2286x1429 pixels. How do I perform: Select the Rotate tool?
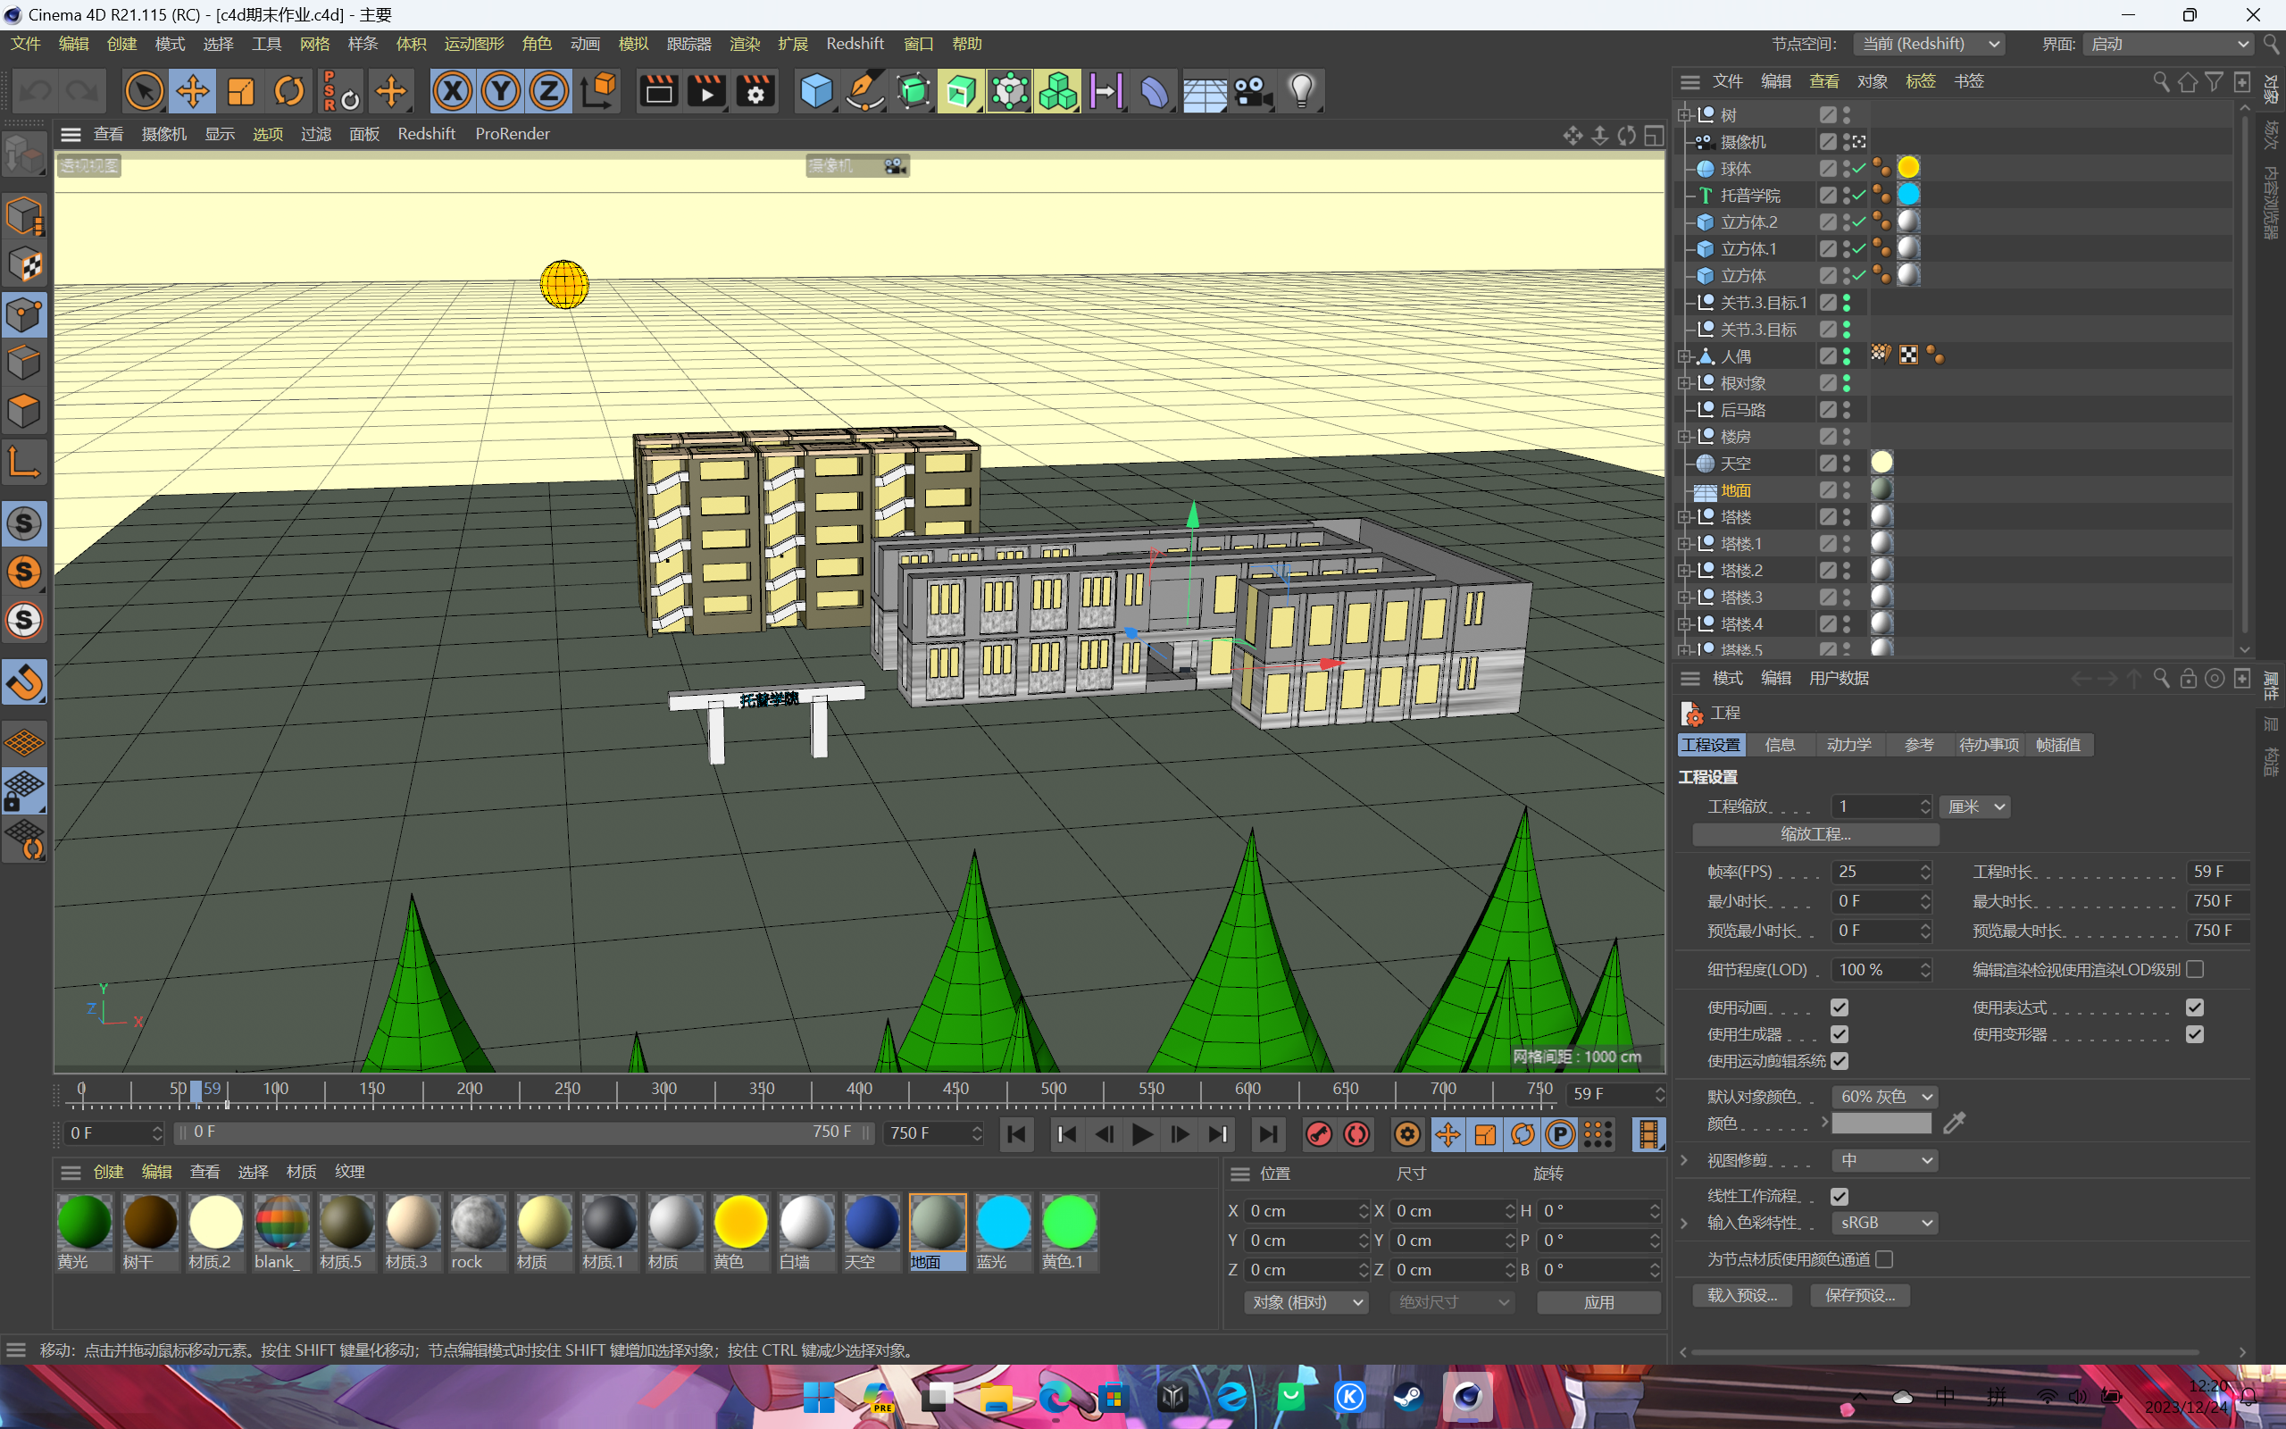tap(289, 90)
